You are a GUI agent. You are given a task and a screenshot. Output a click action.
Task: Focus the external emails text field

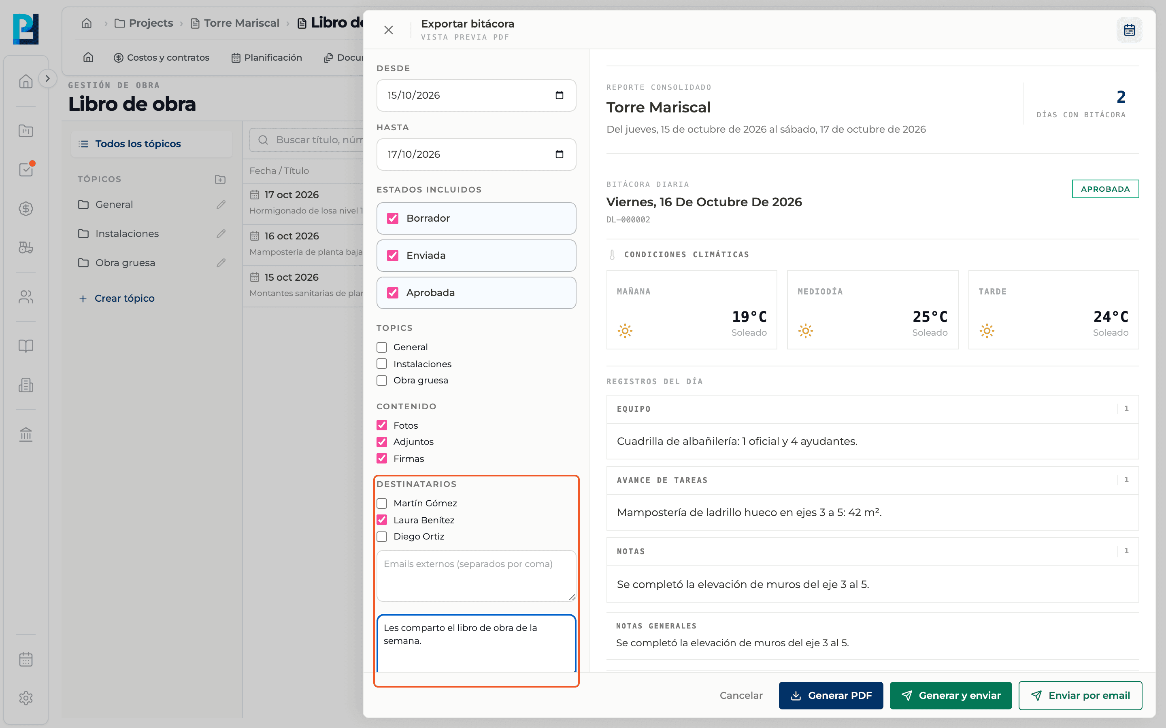[476, 576]
